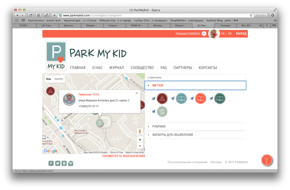Click ПОСМОТРЕТЬ ОБОЗНАЧЕНИЯ link
290x190 pixels.
tap(124, 156)
